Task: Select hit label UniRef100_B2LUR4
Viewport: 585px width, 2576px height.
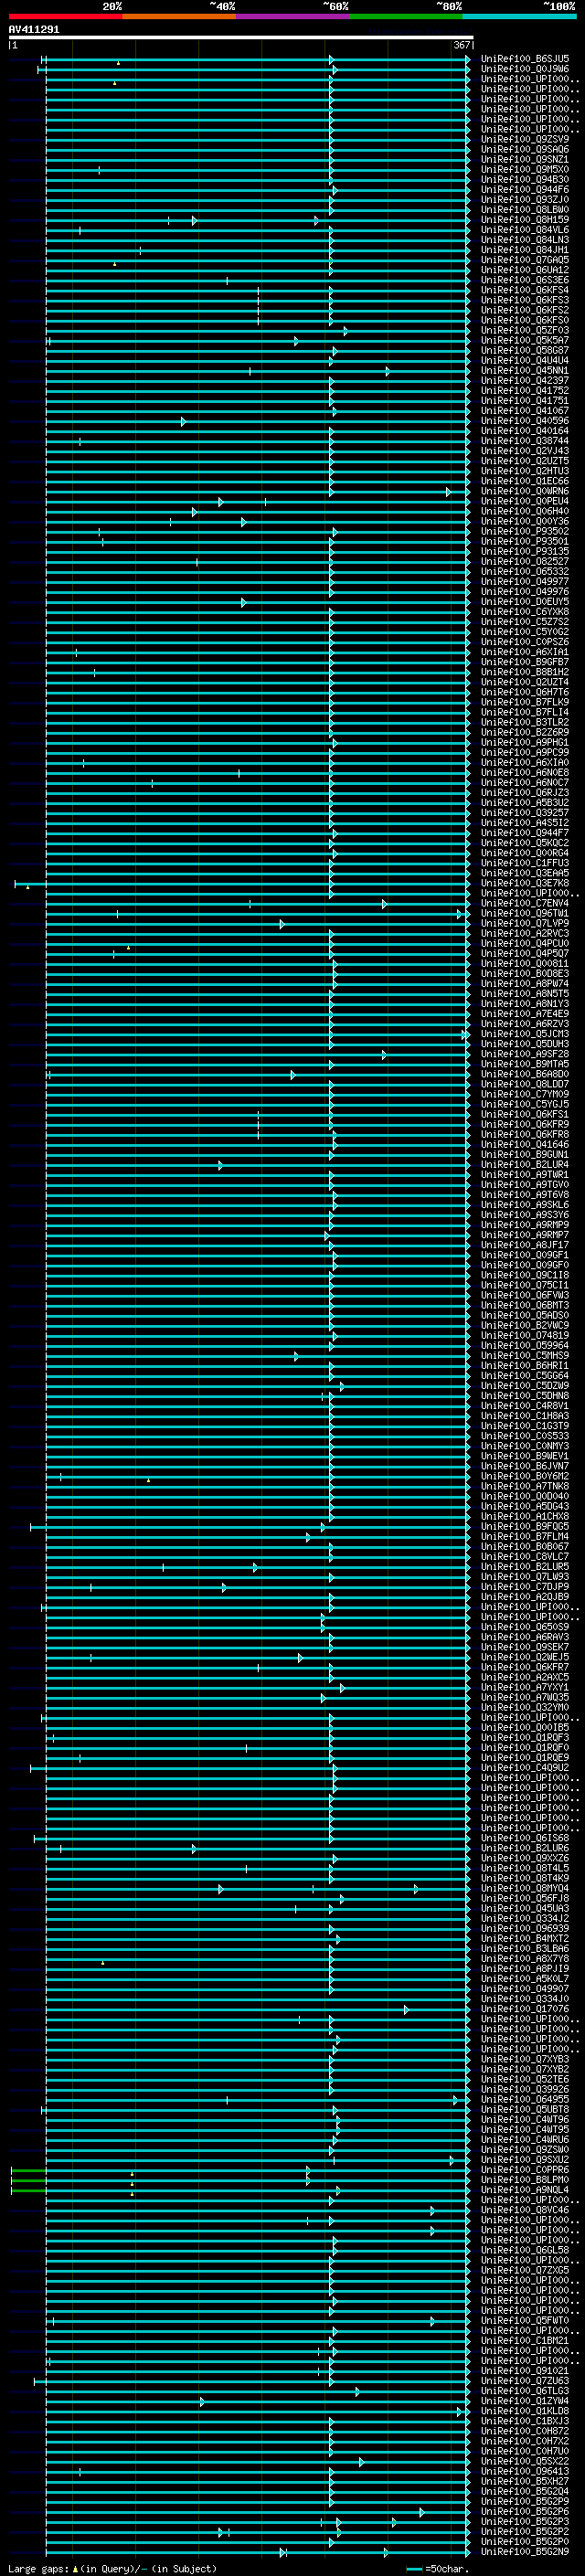Action: click(x=525, y=1164)
